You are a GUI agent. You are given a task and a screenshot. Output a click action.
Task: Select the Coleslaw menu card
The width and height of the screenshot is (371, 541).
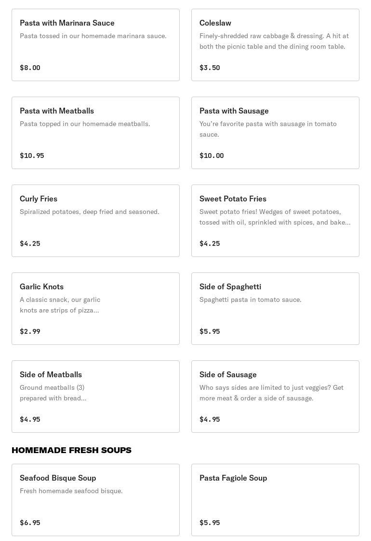275,45
